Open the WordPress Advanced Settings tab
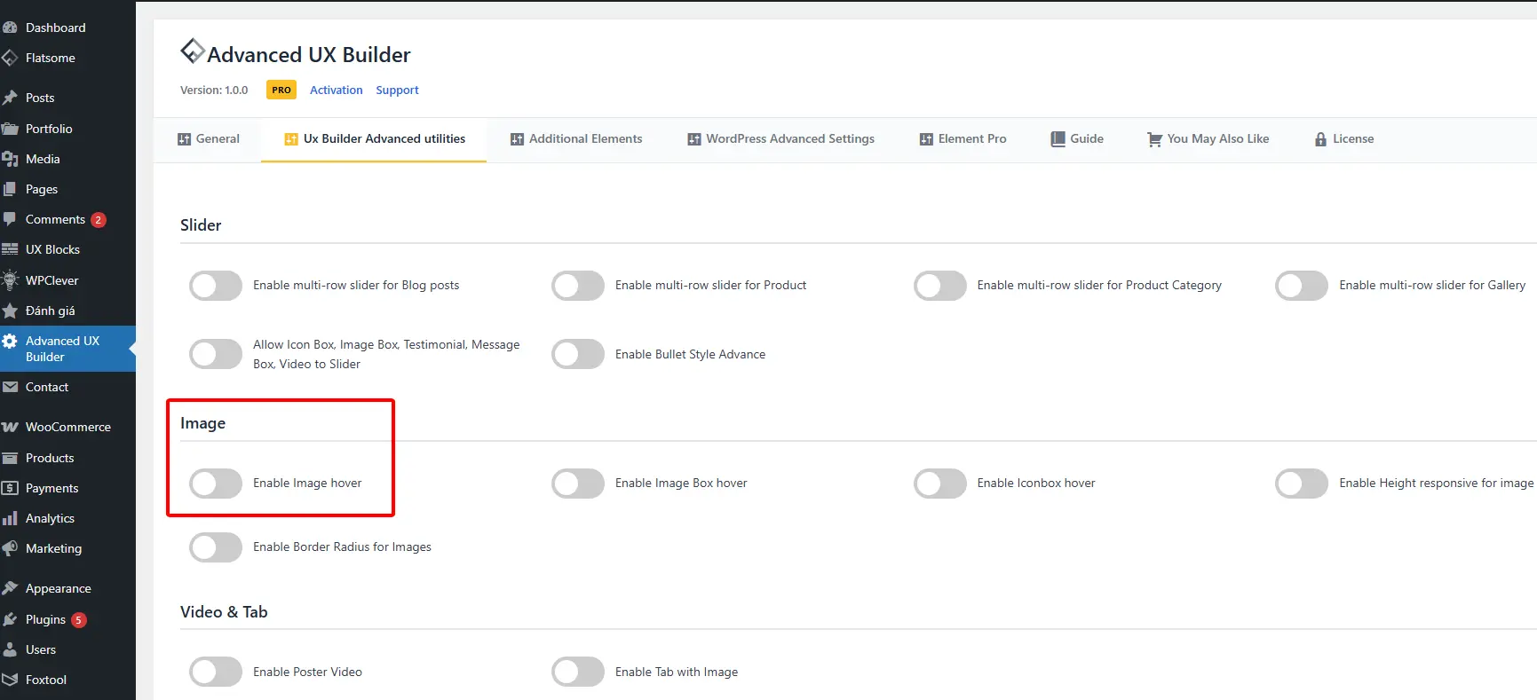 click(780, 139)
